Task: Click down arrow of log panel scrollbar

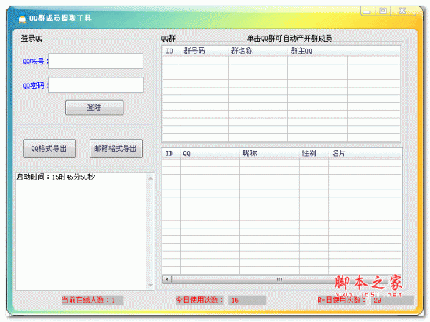Action: click(150, 286)
